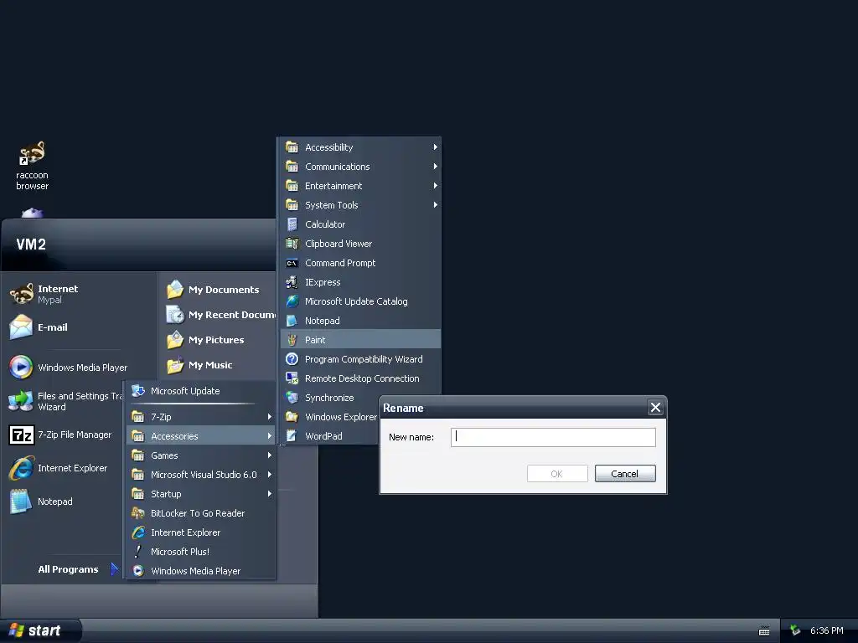Open the raccoon browser desktop shortcut
Screen dimensions: 858x643
[32, 166]
